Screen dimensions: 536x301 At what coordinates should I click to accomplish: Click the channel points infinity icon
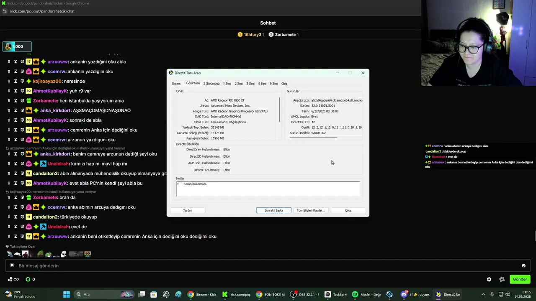click(x=13, y=279)
